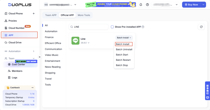Select the Finance category

pos(49,37)
